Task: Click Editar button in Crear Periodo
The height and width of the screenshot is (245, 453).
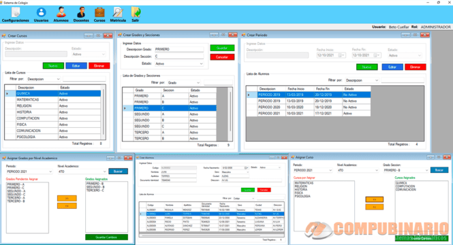Action: click(x=392, y=67)
